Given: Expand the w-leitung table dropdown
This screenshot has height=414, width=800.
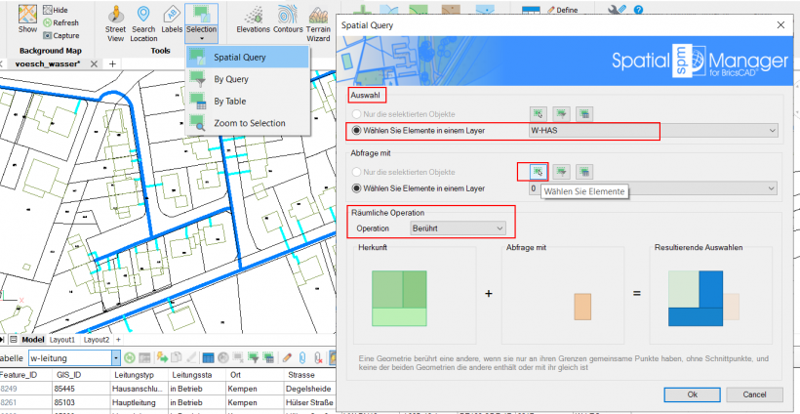Looking at the screenshot, I should pos(116,358).
